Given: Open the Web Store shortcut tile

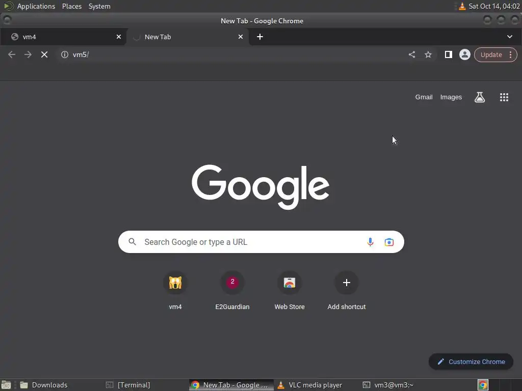Looking at the screenshot, I should (290, 291).
